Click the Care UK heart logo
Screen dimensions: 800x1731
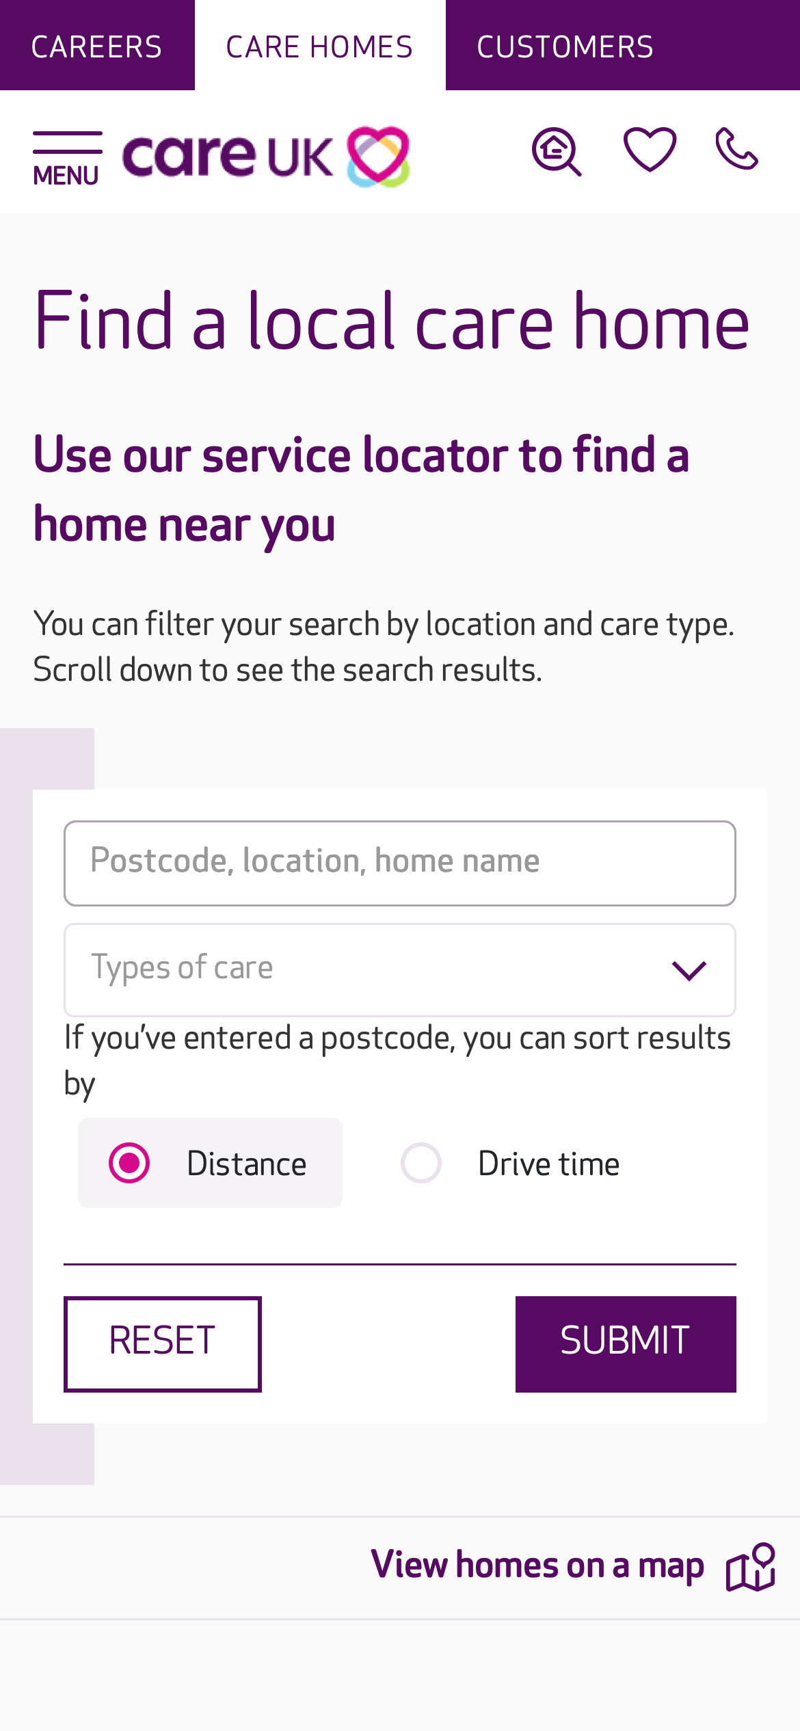(378, 157)
